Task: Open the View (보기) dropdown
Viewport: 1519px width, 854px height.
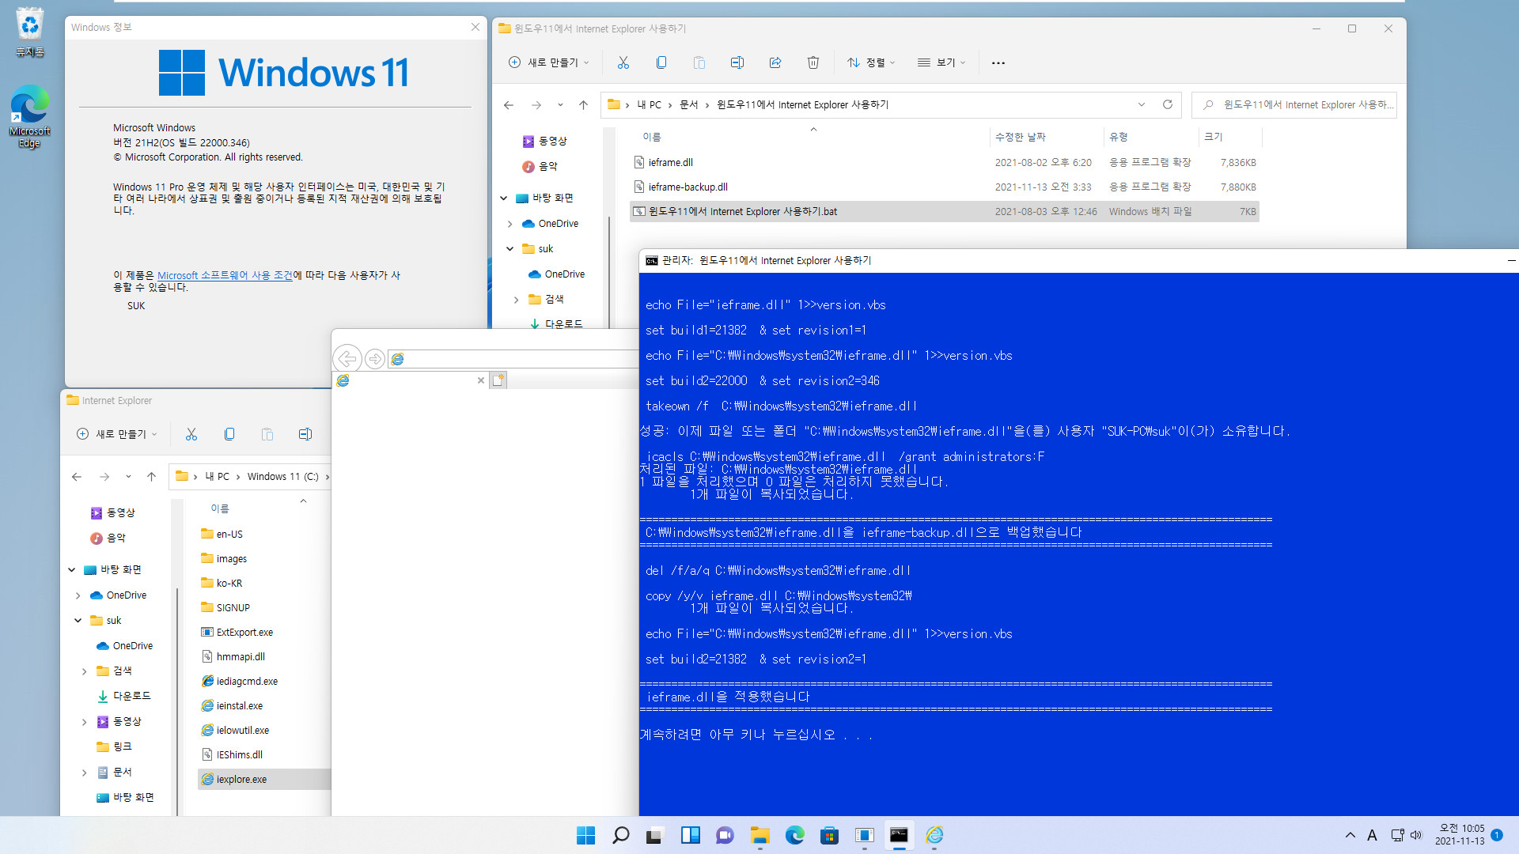Action: [x=941, y=62]
